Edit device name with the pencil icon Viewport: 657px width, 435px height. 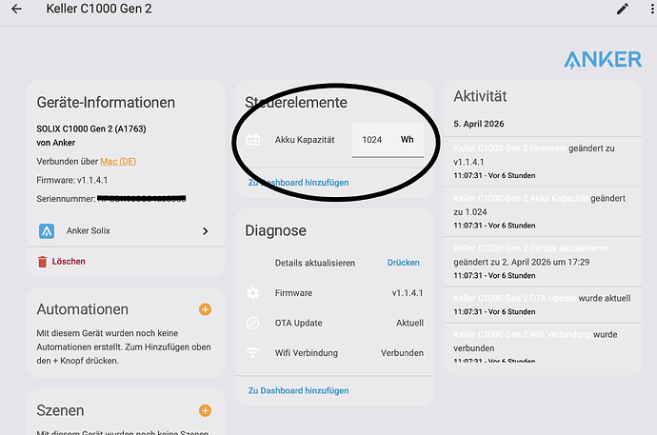click(x=622, y=9)
